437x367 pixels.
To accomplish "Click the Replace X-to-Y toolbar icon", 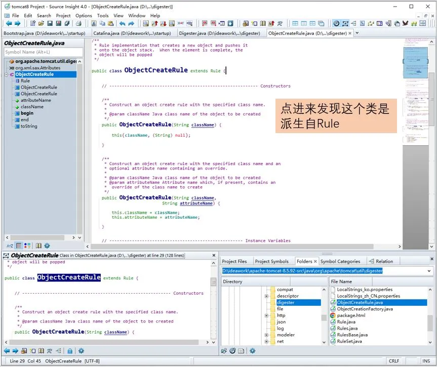I will point(181,24).
